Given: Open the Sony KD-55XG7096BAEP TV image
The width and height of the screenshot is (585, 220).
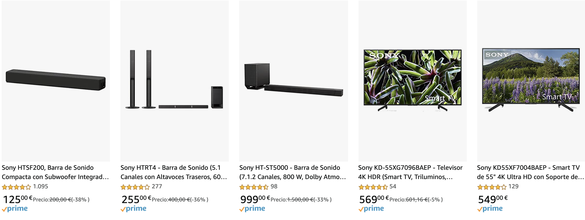Looking at the screenshot, I should 413,81.
